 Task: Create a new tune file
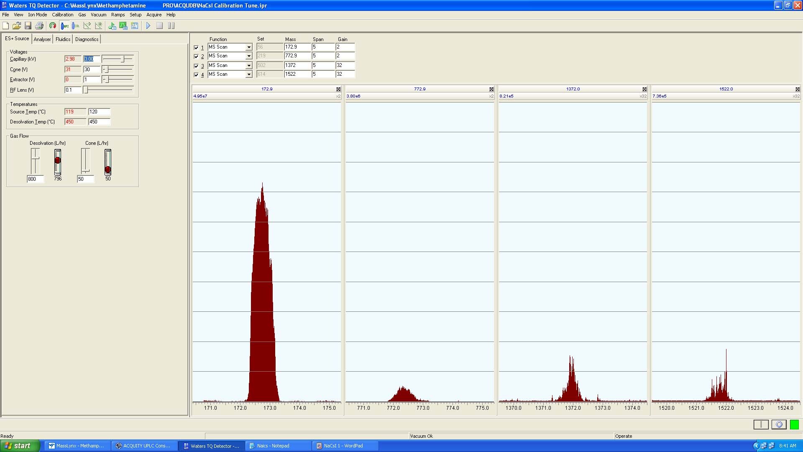click(x=5, y=26)
